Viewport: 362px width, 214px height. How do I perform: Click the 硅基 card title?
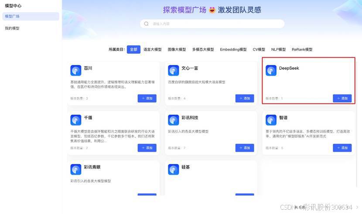tap(185, 167)
